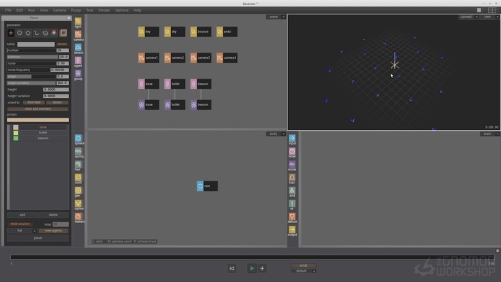
Task: Choose the agent node icon
Action: tap(78, 60)
